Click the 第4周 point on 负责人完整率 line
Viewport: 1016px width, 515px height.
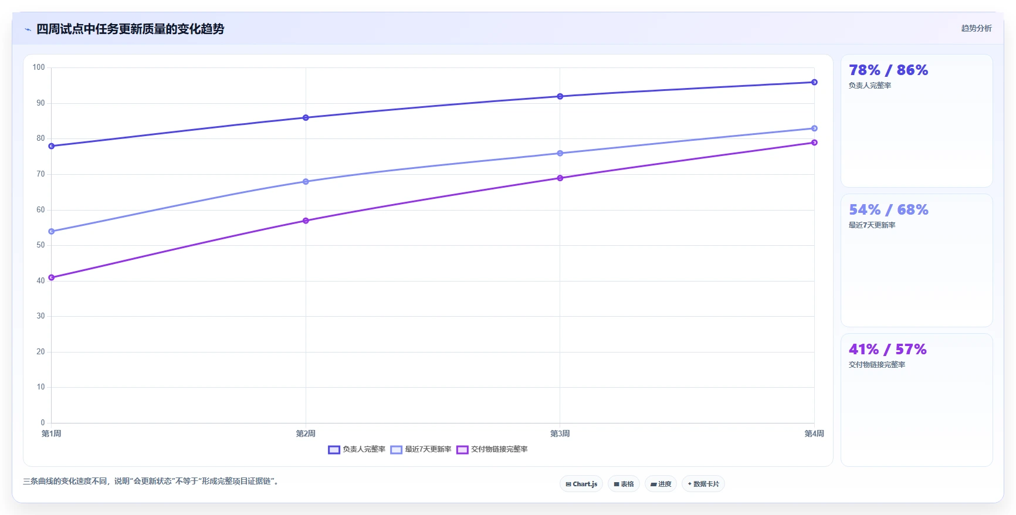pyautogui.click(x=814, y=82)
